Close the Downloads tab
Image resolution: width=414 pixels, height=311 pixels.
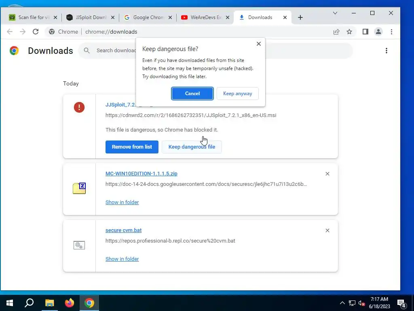coord(285,17)
